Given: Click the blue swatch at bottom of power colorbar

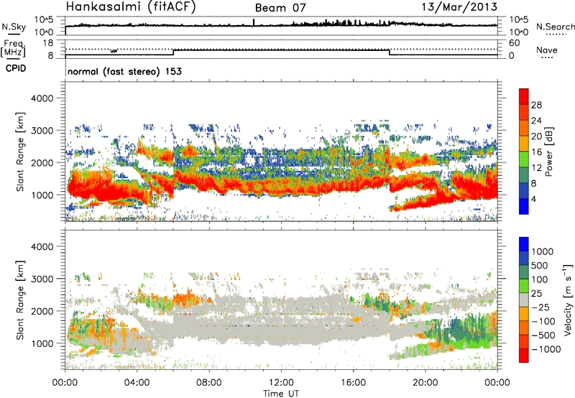Looking at the screenshot, I should tap(524, 206).
